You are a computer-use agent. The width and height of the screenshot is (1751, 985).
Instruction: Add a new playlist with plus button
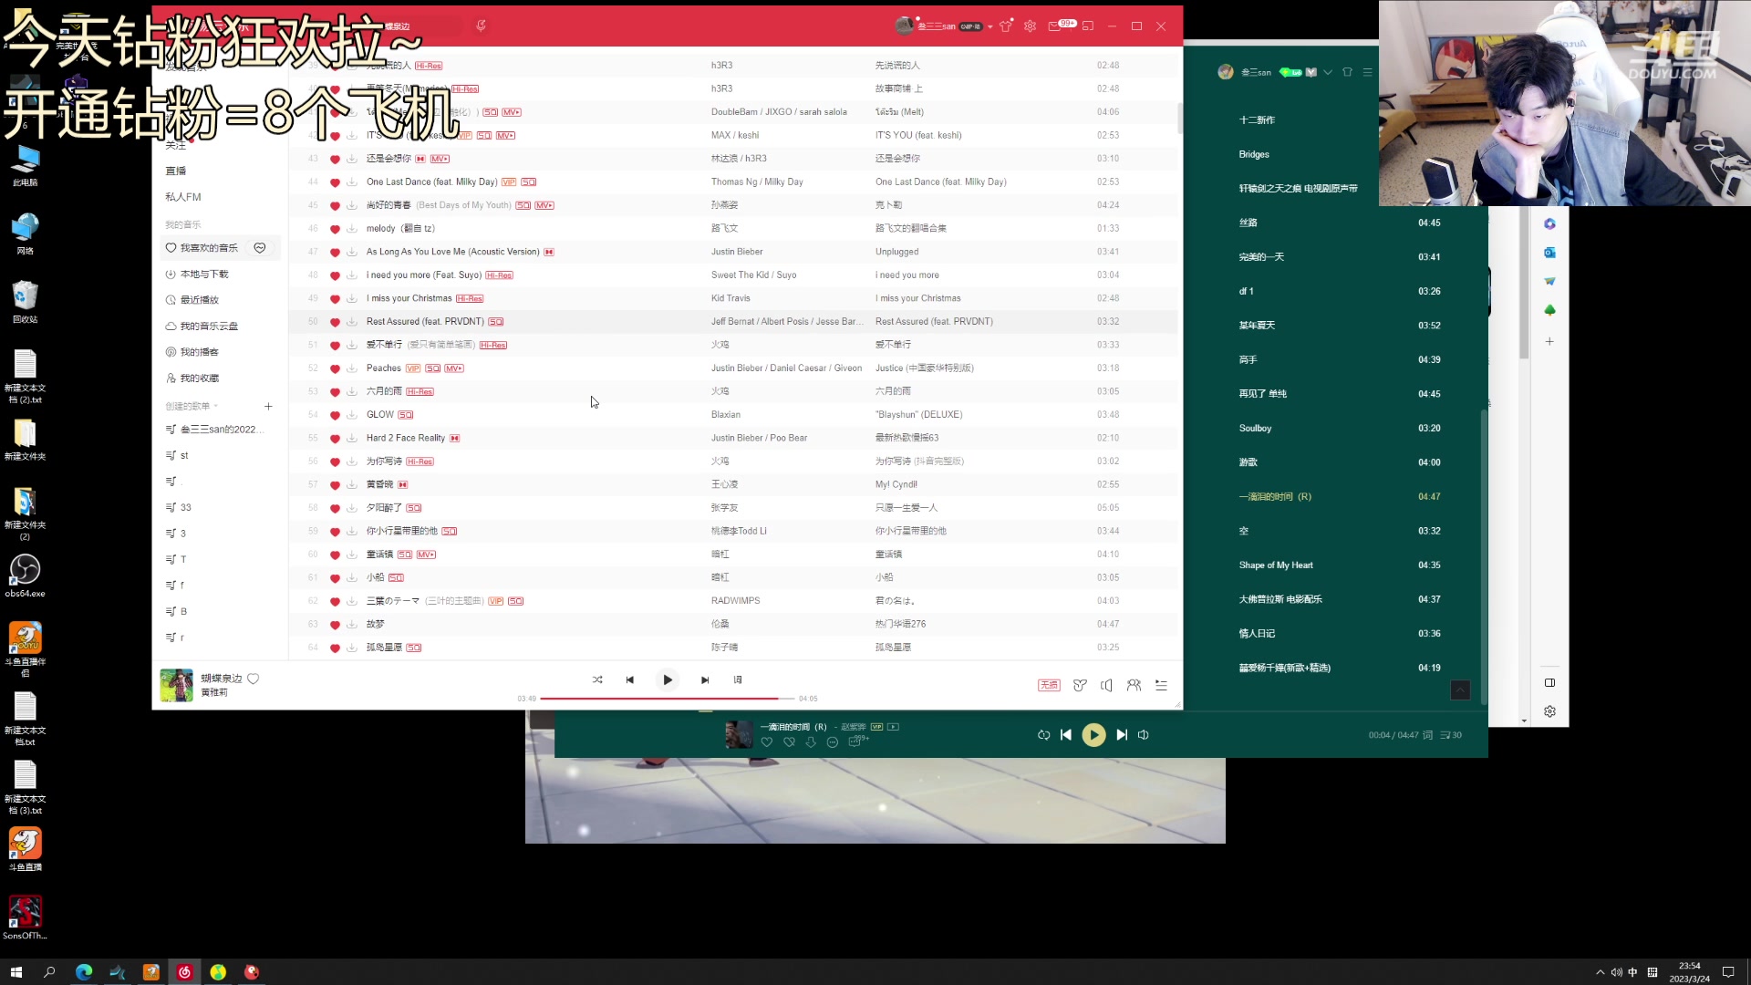[268, 407]
